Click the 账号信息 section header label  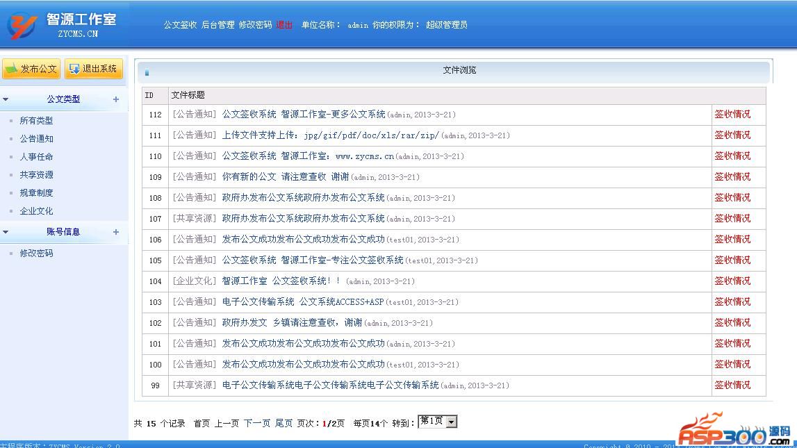(63, 232)
